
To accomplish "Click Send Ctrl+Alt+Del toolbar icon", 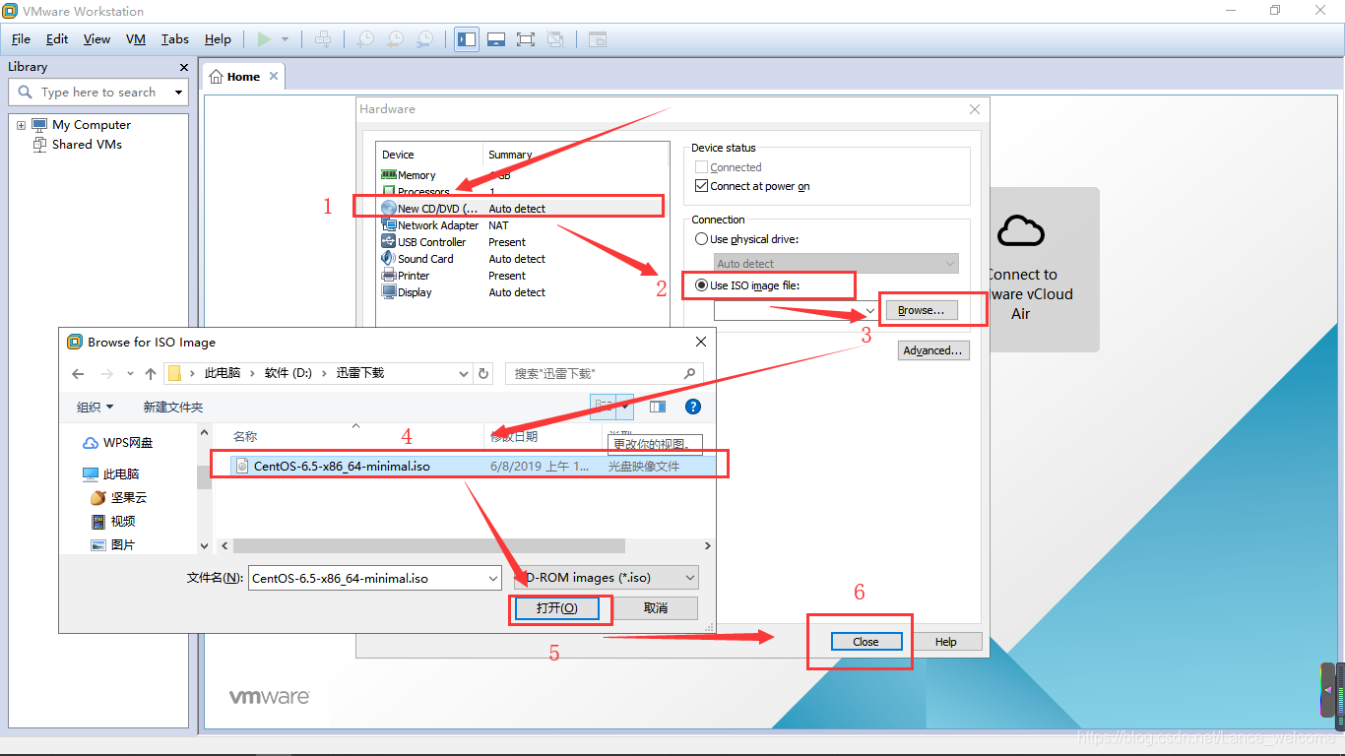I will [322, 39].
